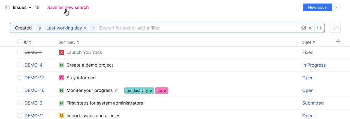Click the pink tip tag

(159, 91)
